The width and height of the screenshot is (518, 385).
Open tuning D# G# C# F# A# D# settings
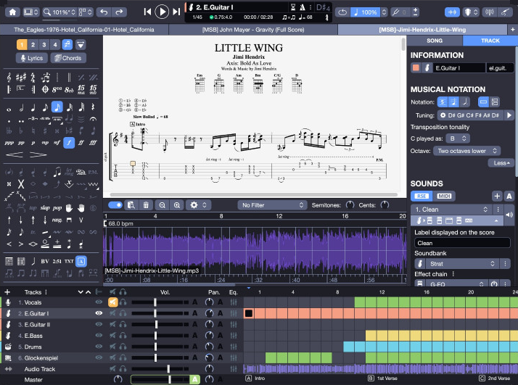(470, 115)
